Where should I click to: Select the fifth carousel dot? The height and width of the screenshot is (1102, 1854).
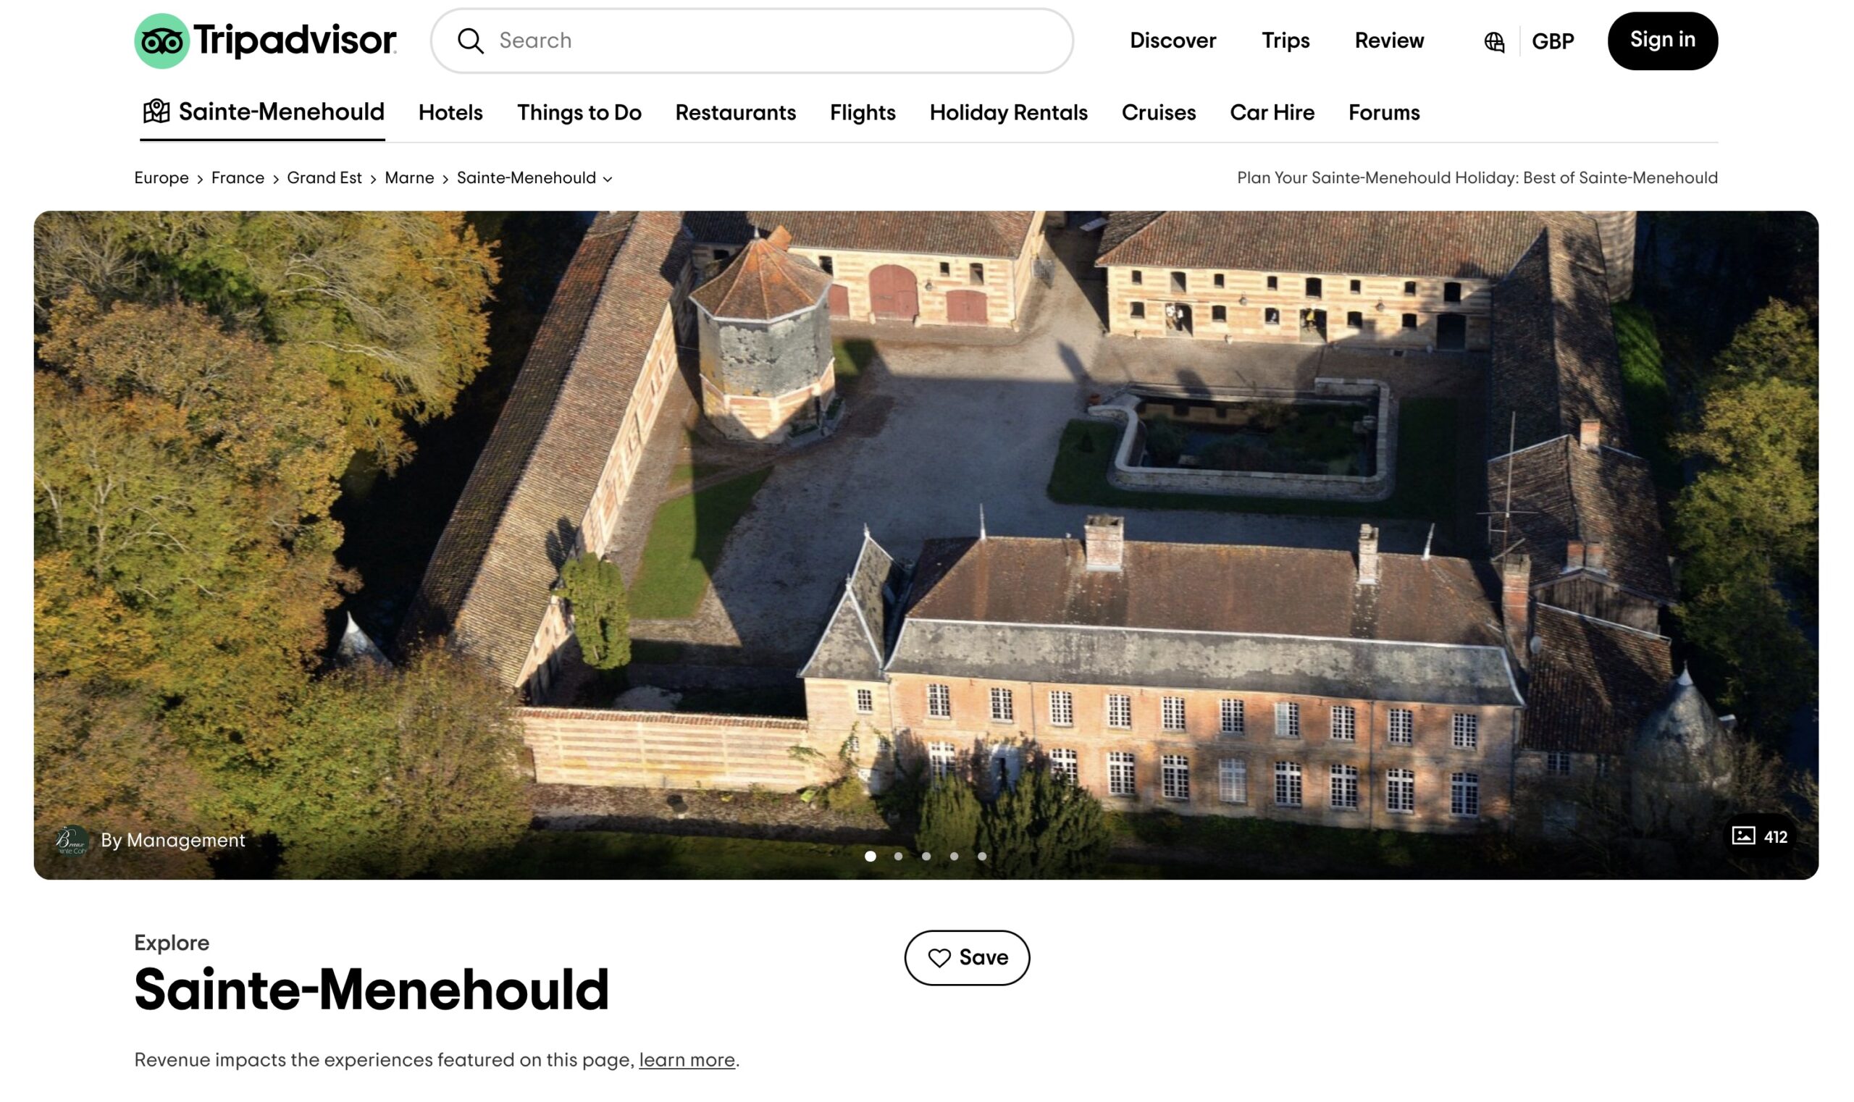(981, 857)
